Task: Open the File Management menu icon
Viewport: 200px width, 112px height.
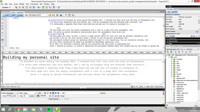Action: click(x=57, y=15)
